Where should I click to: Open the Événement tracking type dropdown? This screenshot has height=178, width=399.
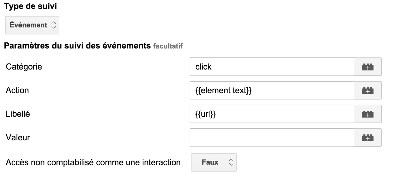[x=32, y=25]
